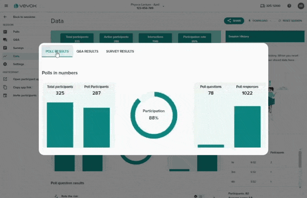Expand the Download dropdown arrow
The image size is (307, 198).
tap(270, 21)
